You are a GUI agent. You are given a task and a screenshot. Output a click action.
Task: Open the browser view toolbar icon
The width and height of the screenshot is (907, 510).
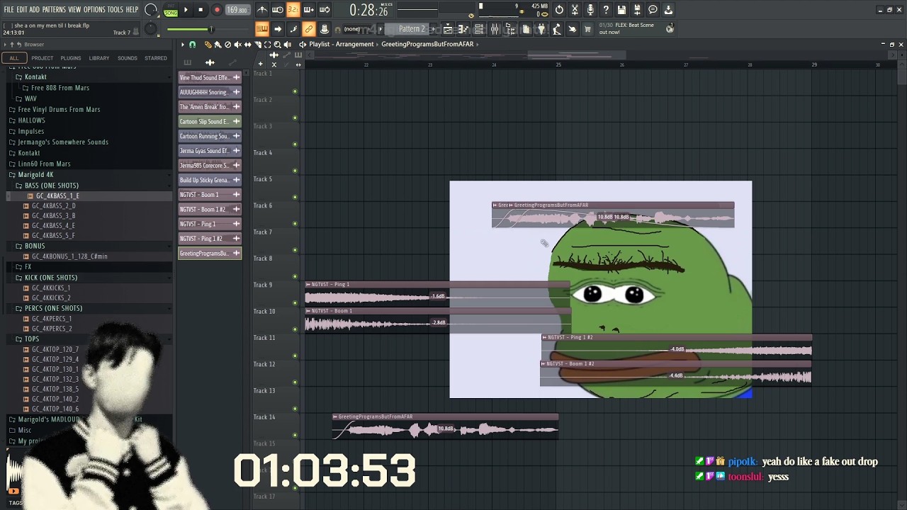(510, 29)
